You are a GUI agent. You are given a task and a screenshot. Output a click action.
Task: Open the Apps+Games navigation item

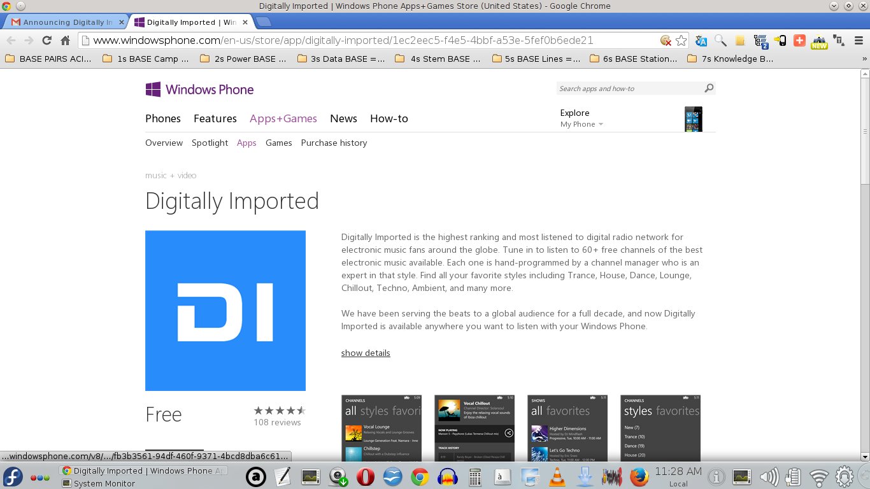point(283,118)
